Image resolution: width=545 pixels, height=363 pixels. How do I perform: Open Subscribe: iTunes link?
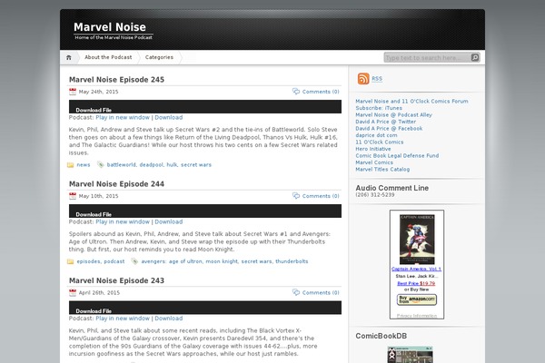coord(379,108)
